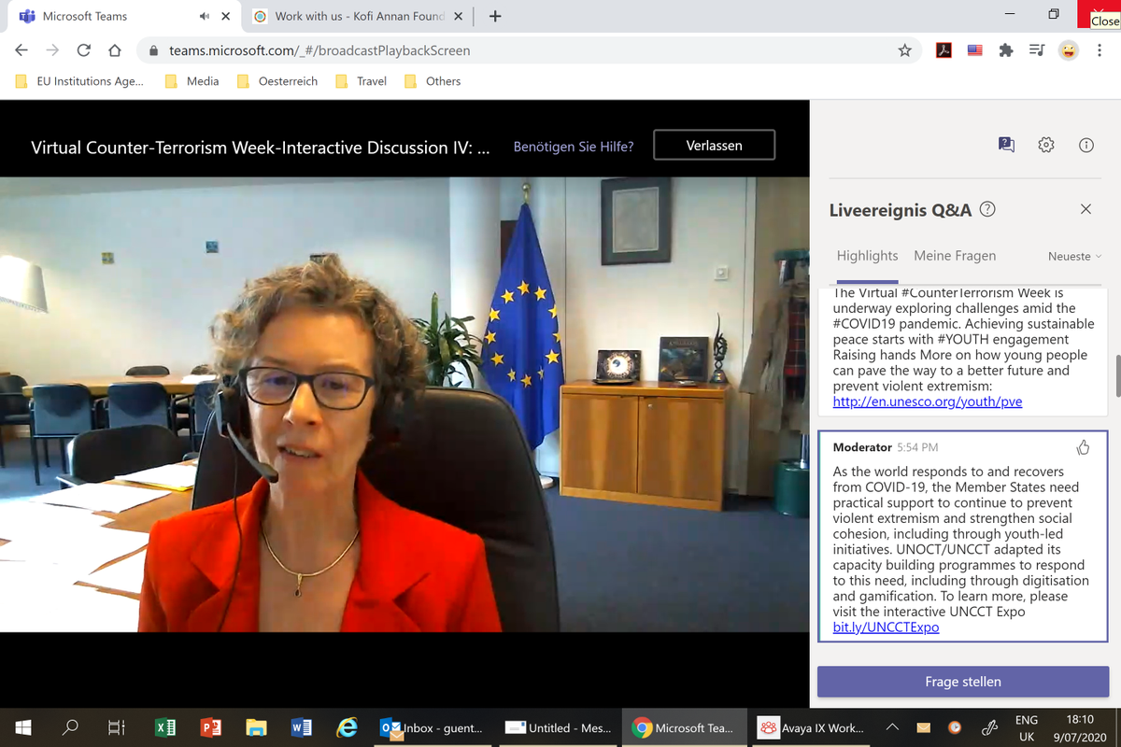Open Task View on the taskbar
1121x747 pixels.
[117, 727]
